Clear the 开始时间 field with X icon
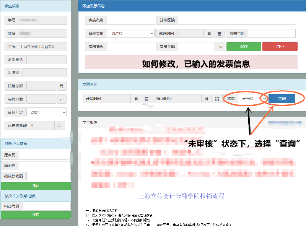 [136, 99]
